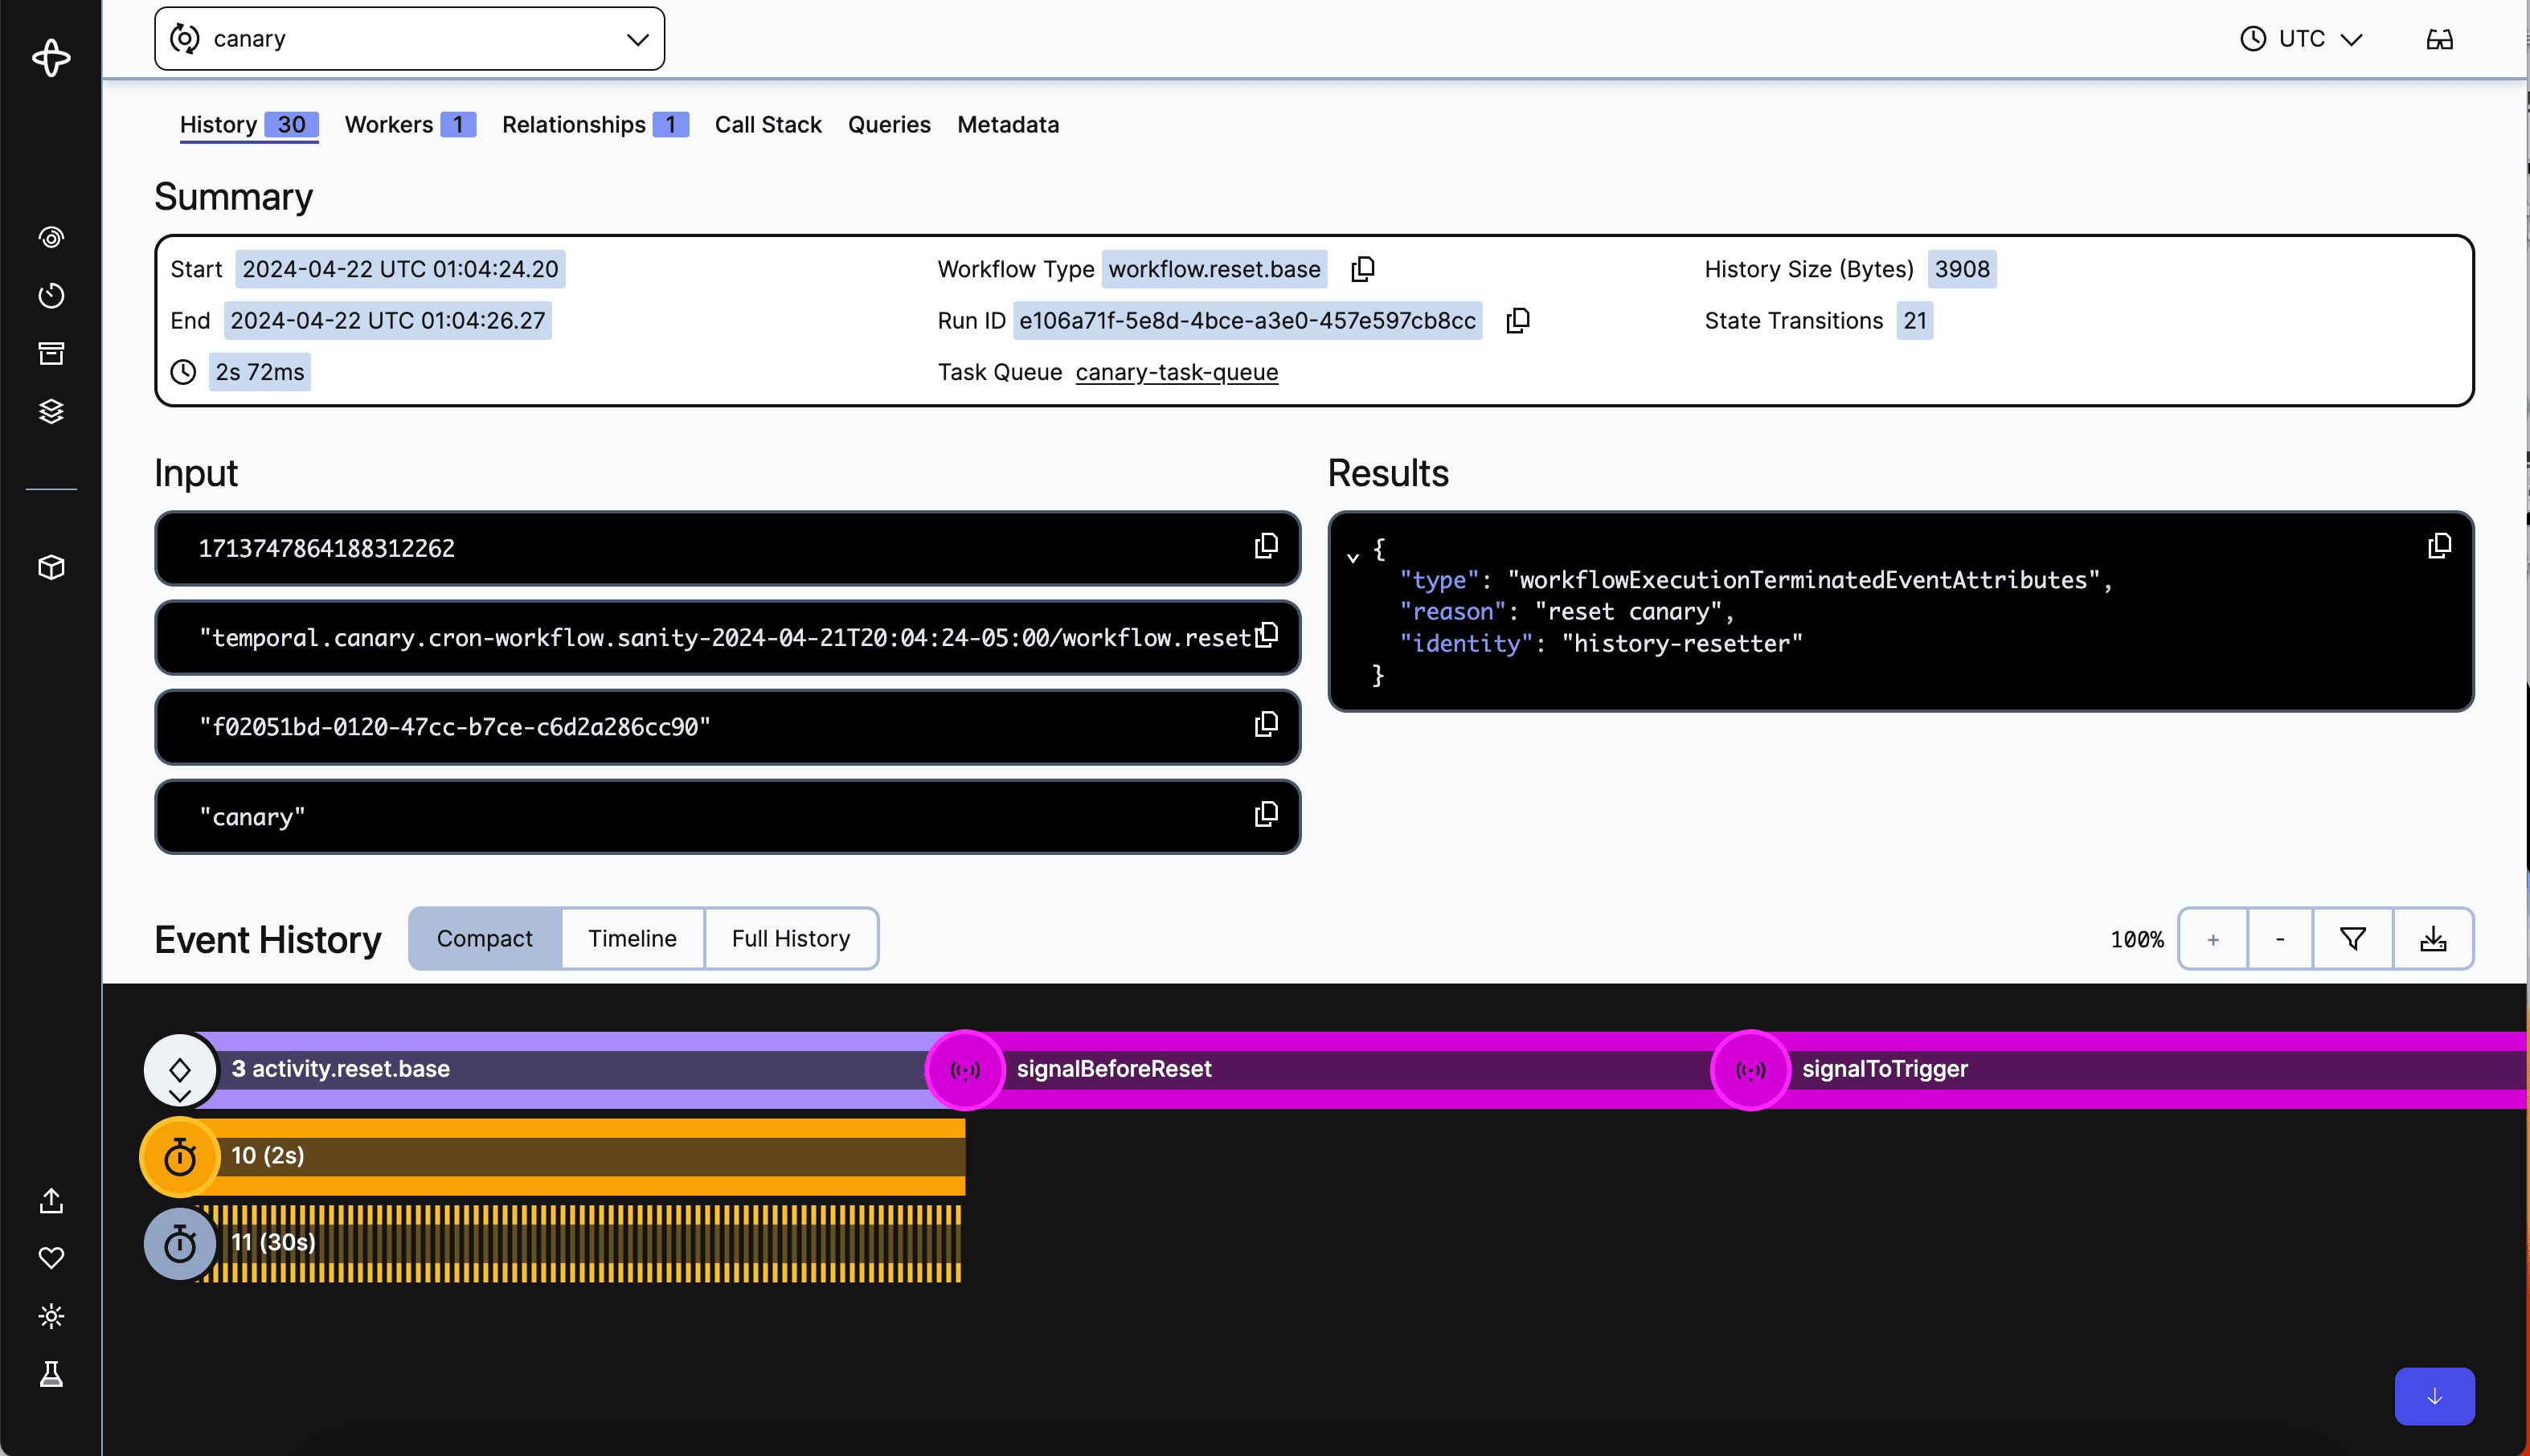Collapse the Results JSON chevron
The image size is (2530, 1456).
pos(1352,558)
